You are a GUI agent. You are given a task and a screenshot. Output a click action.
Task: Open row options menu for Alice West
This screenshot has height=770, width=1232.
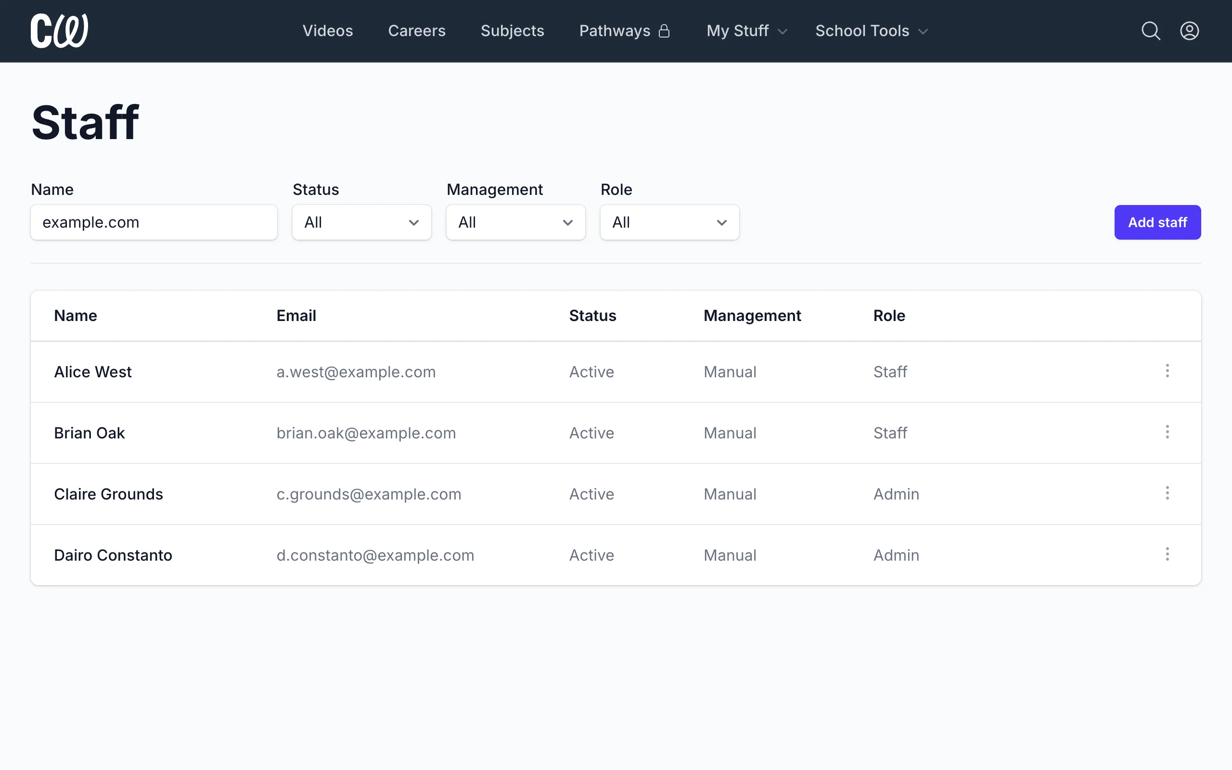(x=1167, y=371)
